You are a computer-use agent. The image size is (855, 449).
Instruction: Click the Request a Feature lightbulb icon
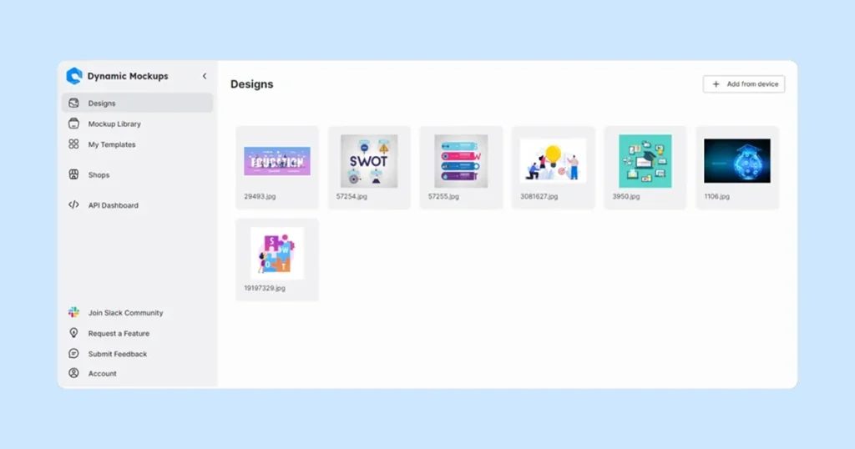[x=73, y=333]
